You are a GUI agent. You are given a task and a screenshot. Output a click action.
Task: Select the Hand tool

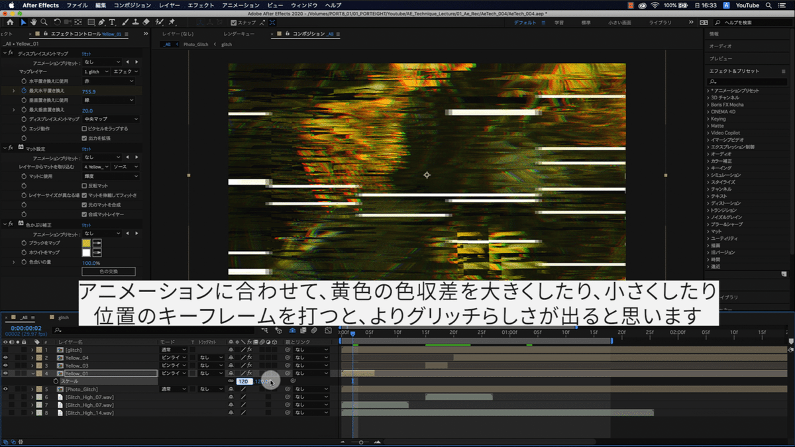(x=34, y=22)
